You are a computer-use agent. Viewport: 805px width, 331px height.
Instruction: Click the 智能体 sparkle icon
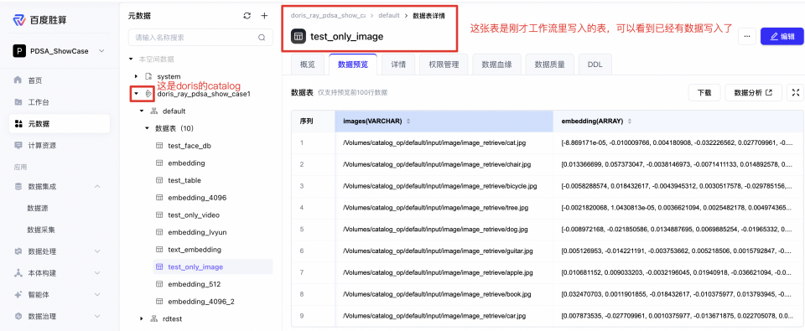pyautogui.click(x=18, y=295)
